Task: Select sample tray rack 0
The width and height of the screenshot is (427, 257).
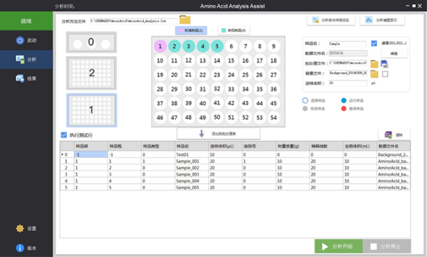Action: point(91,42)
